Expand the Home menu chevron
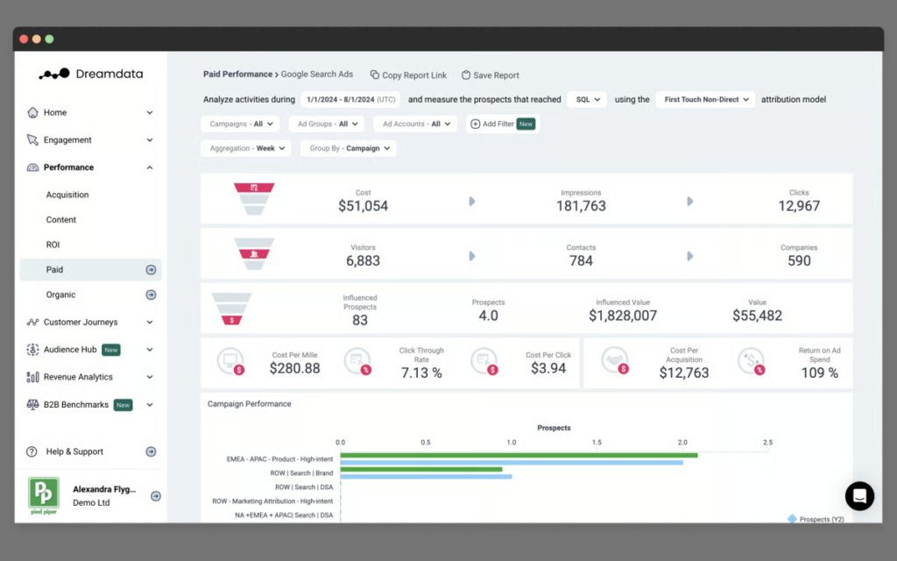This screenshot has height=561, width=897. tap(150, 113)
